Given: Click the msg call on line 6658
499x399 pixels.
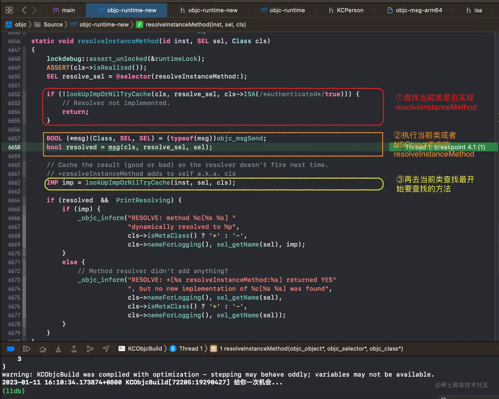Looking at the screenshot, I should click(x=114, y=147).
